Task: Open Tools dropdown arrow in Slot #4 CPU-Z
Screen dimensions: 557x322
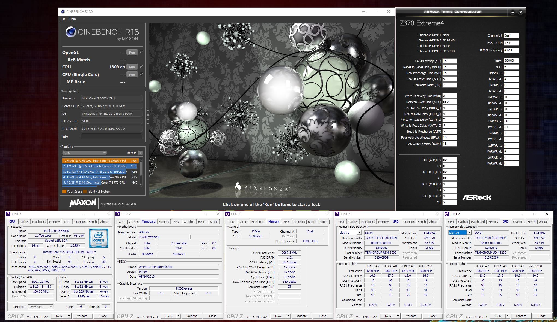Action: click(x=508, y=316)
